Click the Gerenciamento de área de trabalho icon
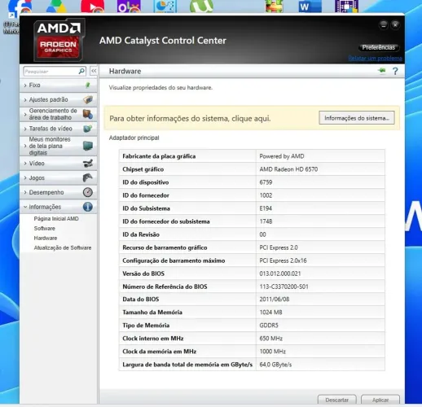This screenshot has height=407, width=422. [88, 114]
